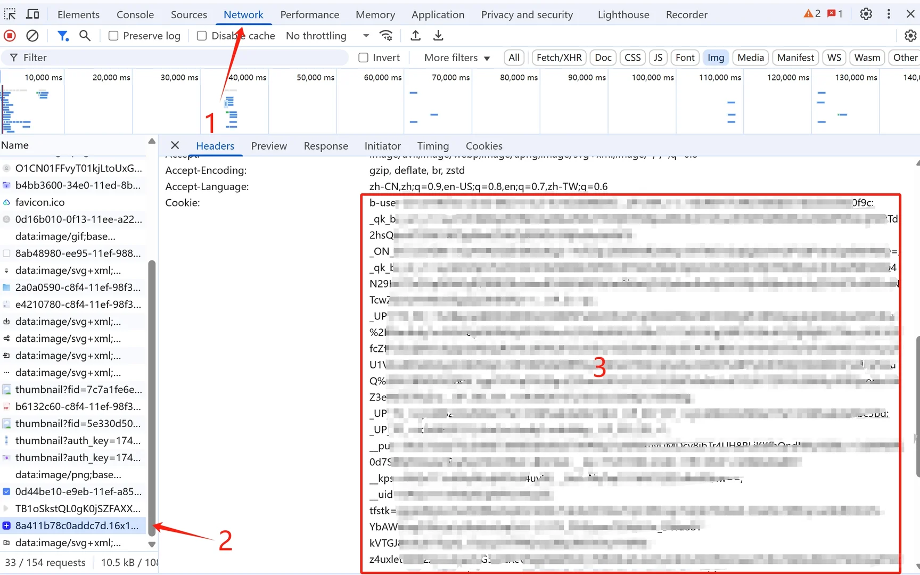Show the Timing detail tab
The width and height of the screenshot is (920, 575).
click(x=433, y=146)
